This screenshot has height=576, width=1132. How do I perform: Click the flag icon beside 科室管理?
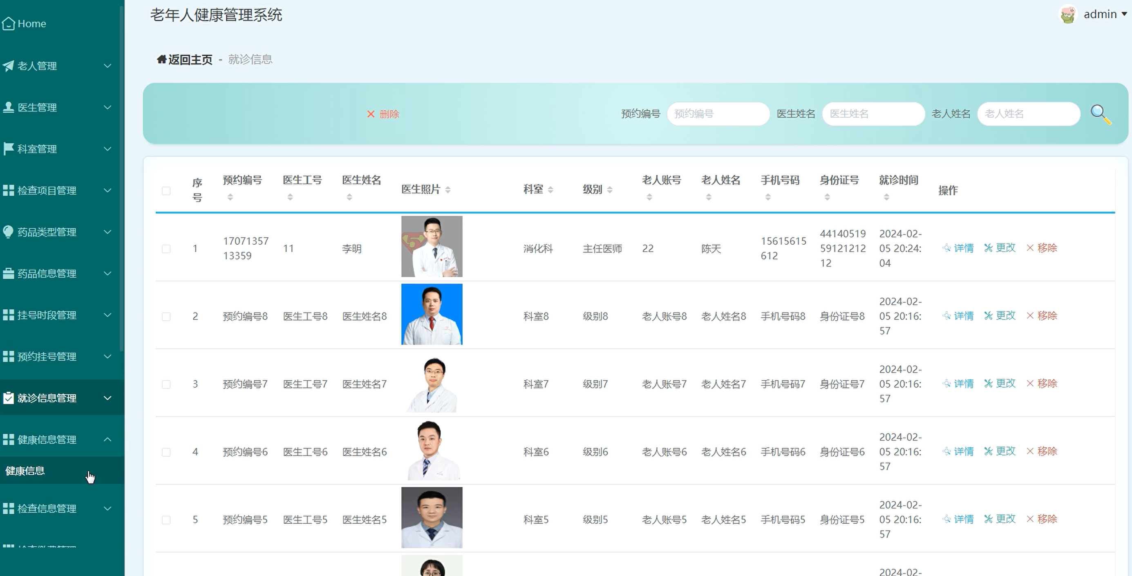pos(8,149)
